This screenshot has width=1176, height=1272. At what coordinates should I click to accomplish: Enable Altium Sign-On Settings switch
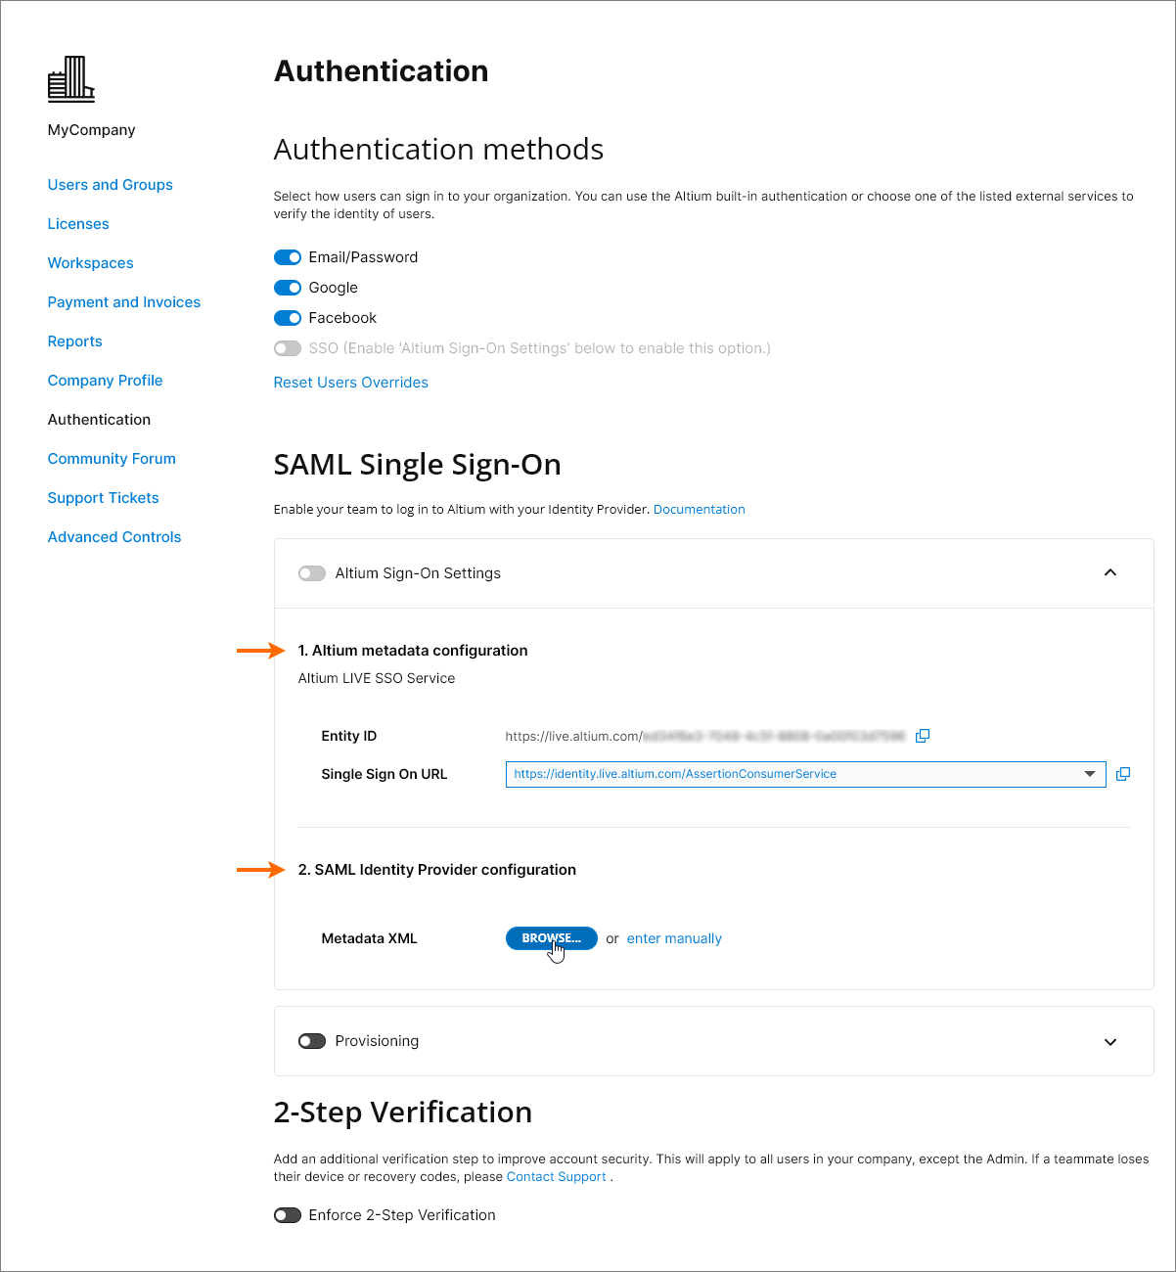[312, 573]
